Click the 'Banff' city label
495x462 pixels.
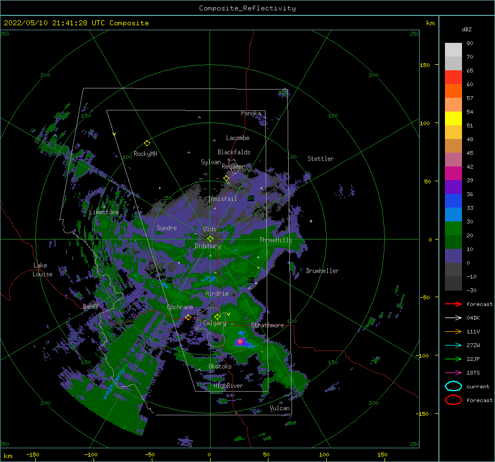point(91,307)
